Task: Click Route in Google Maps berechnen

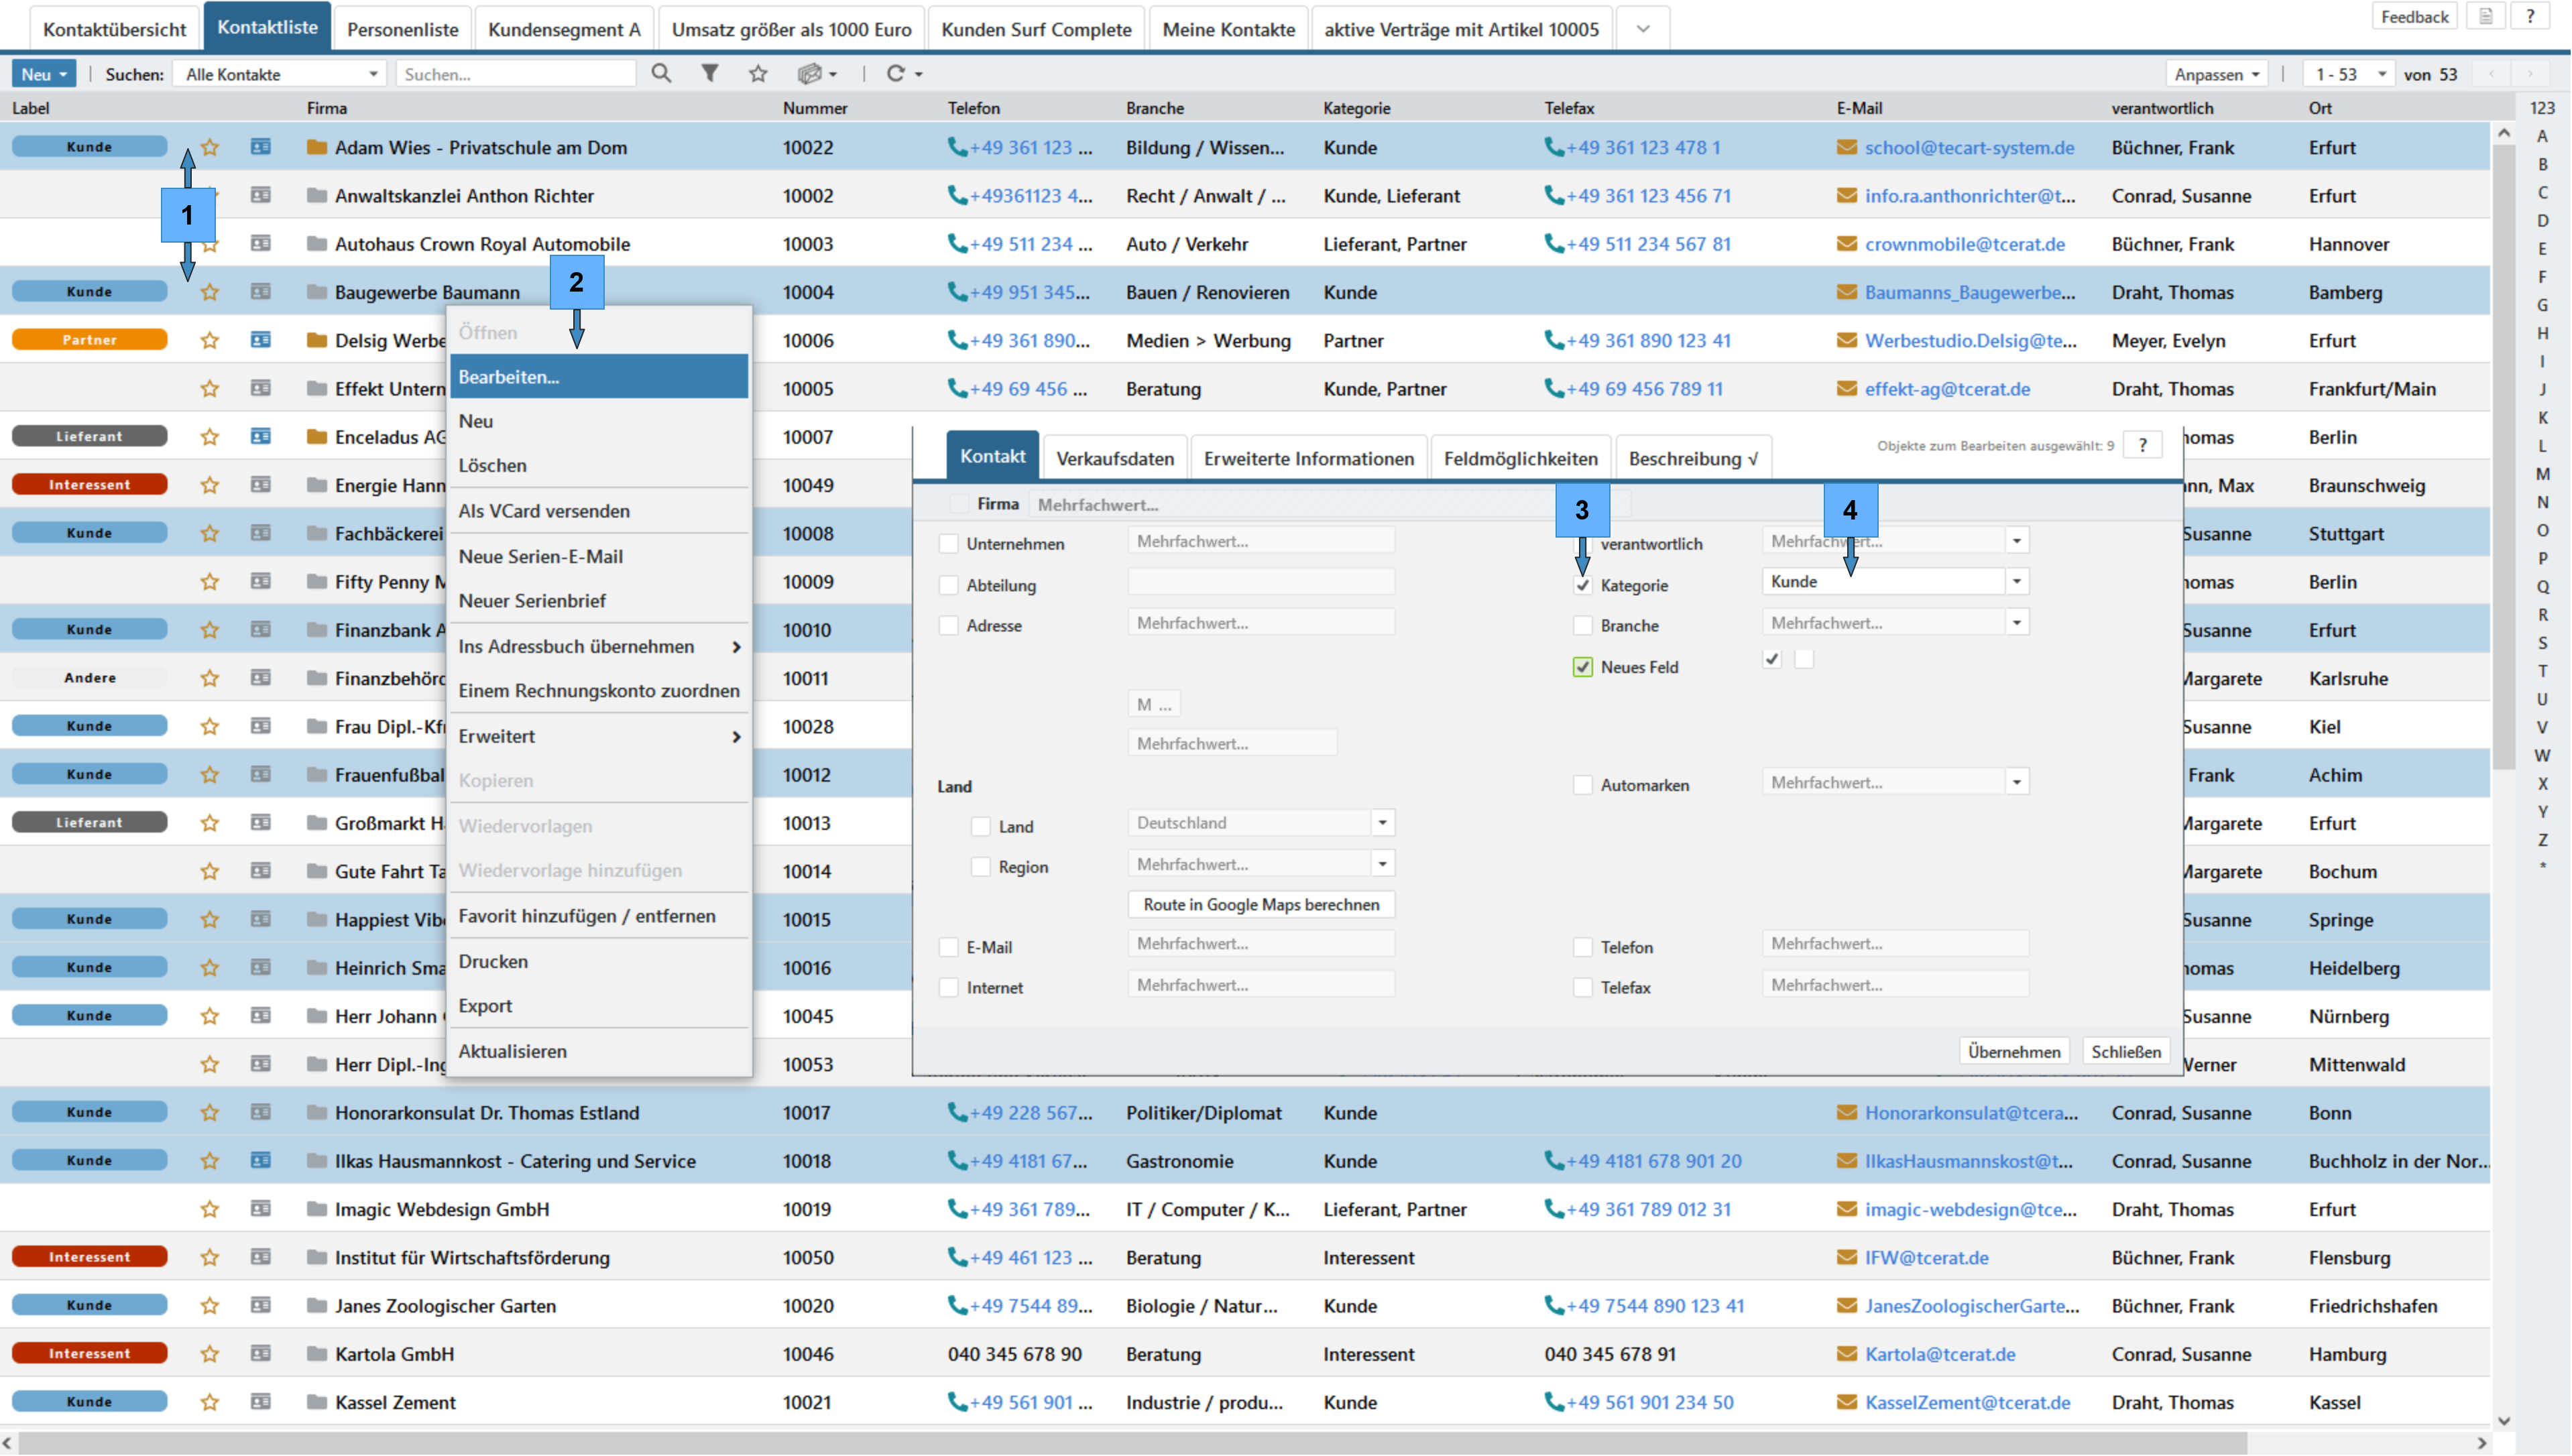Action: 1261,905
